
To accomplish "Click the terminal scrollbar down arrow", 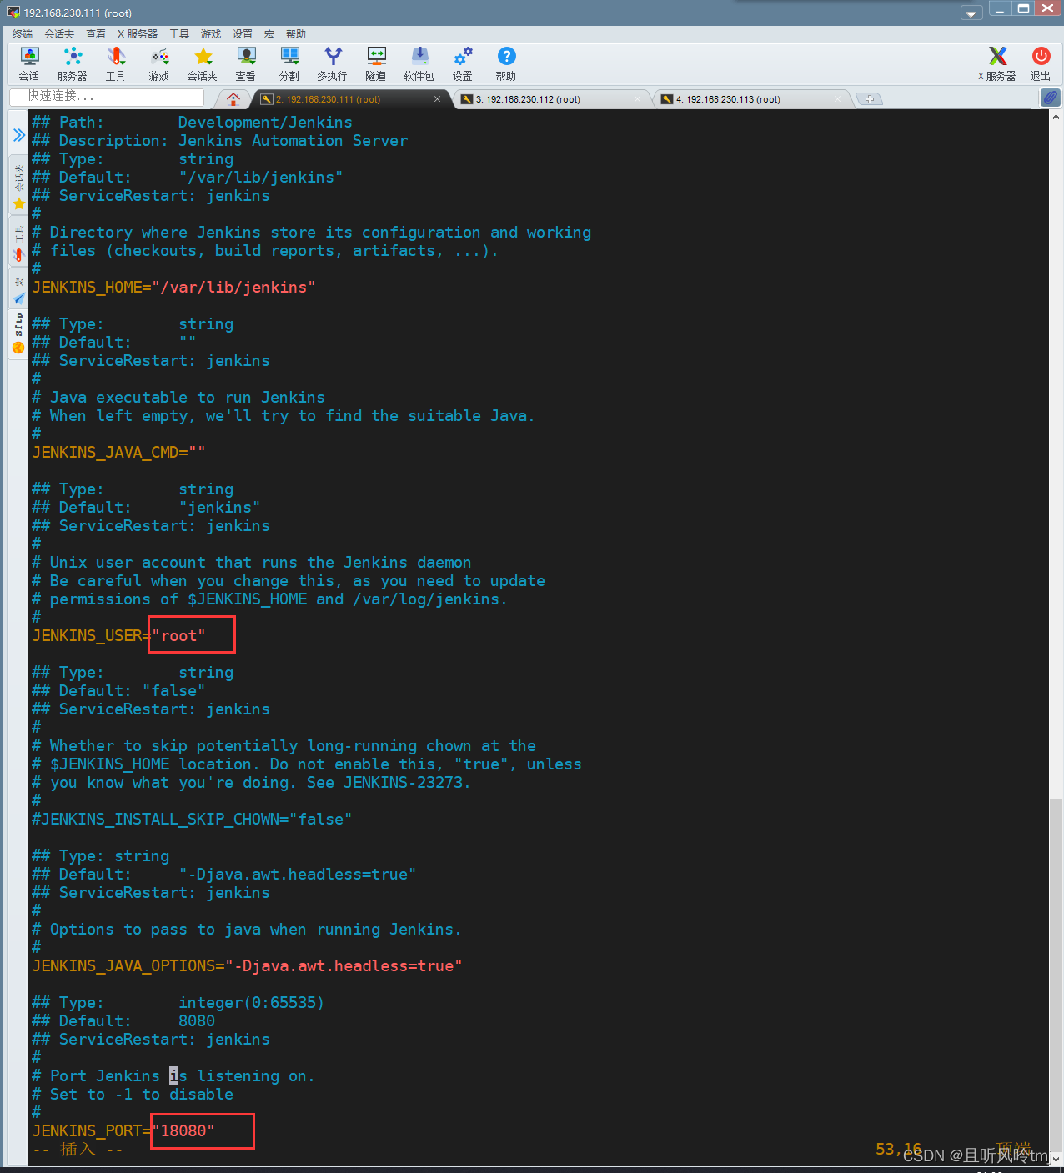I will [x=1056, y=1158].
